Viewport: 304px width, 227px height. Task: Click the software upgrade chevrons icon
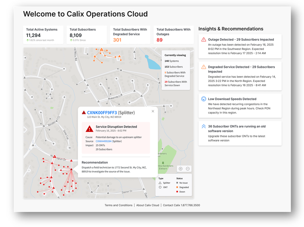[203, 126]
